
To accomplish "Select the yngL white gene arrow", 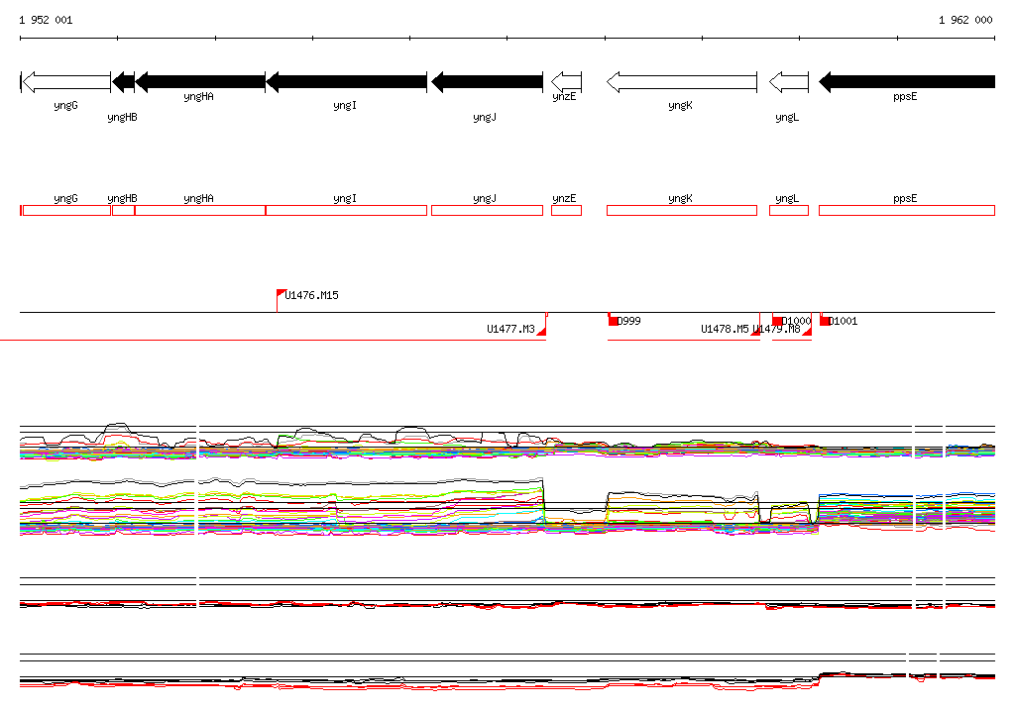I will 788,82.
